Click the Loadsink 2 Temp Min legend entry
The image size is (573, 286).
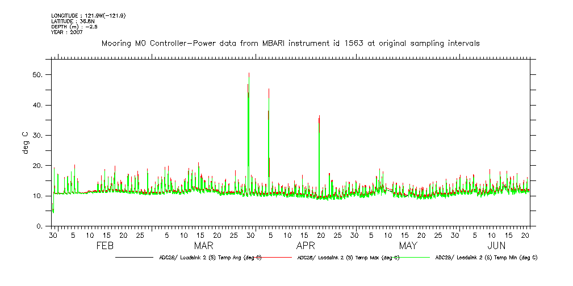486,257
